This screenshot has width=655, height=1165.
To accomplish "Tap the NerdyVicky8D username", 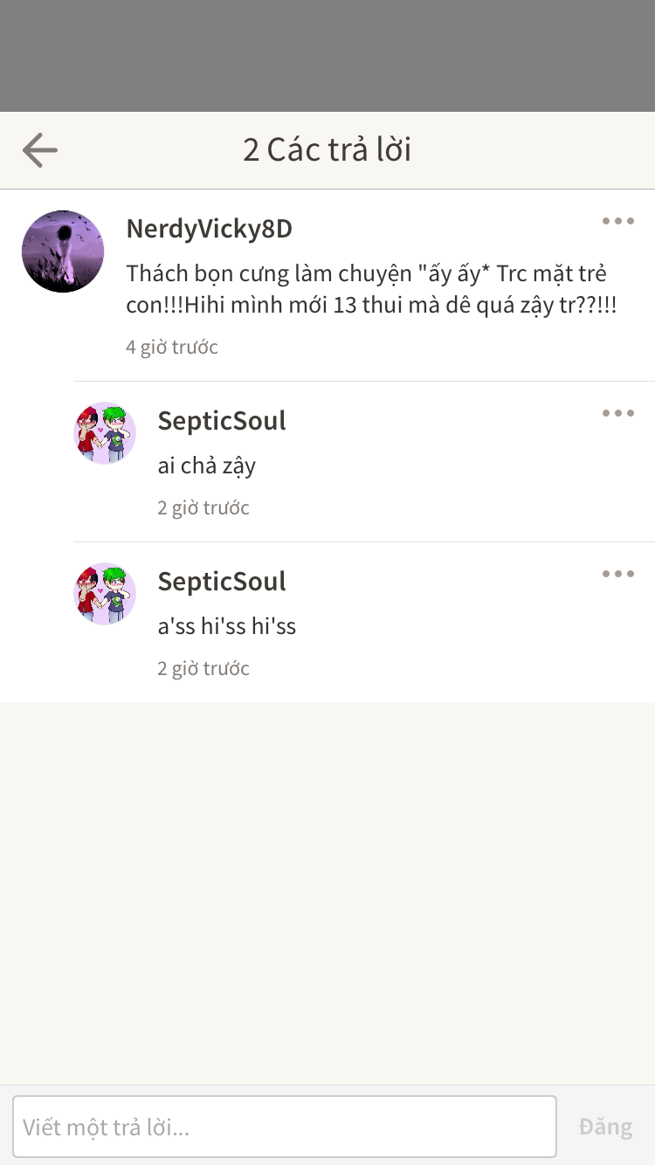I will coord(209,229).
